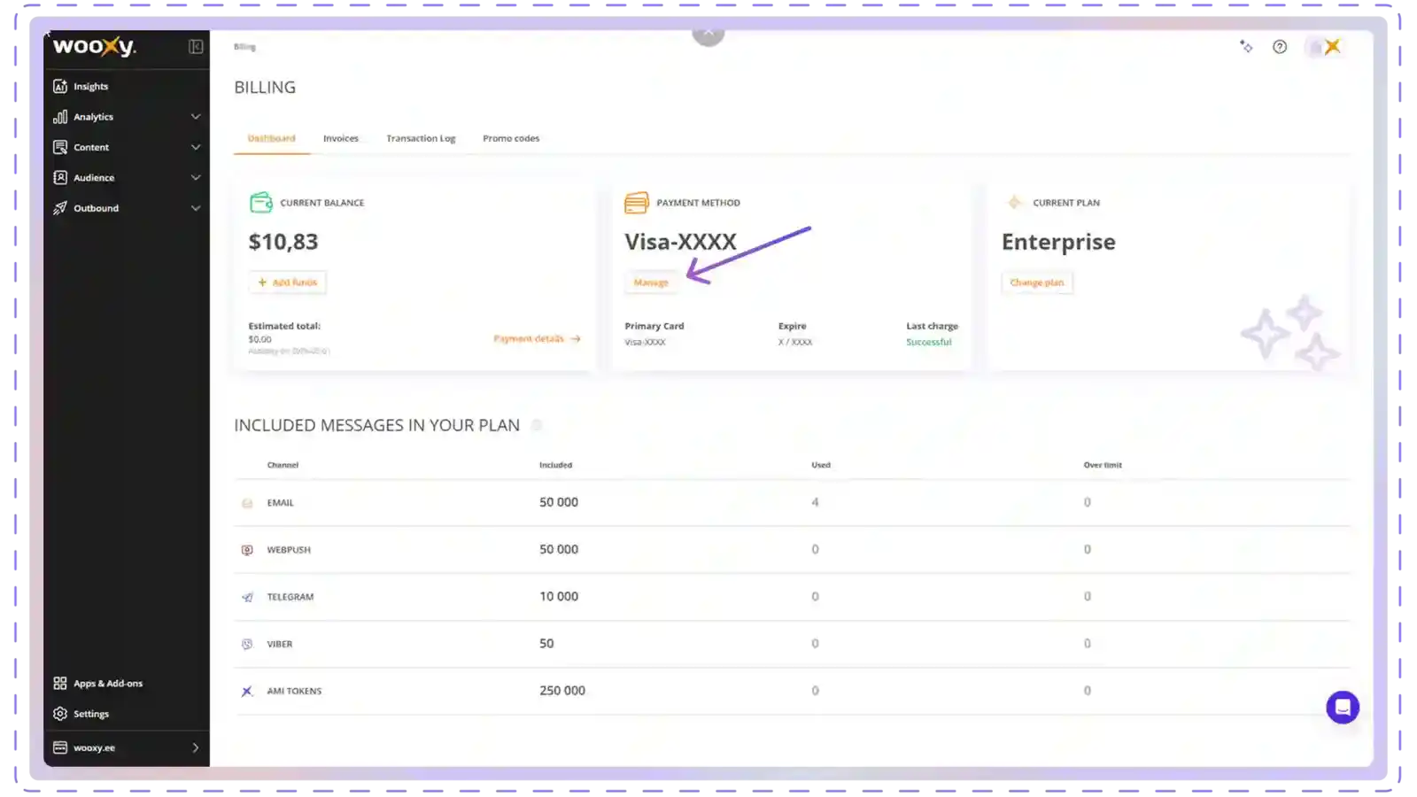Open the chat support bubble

(1342, 707)
